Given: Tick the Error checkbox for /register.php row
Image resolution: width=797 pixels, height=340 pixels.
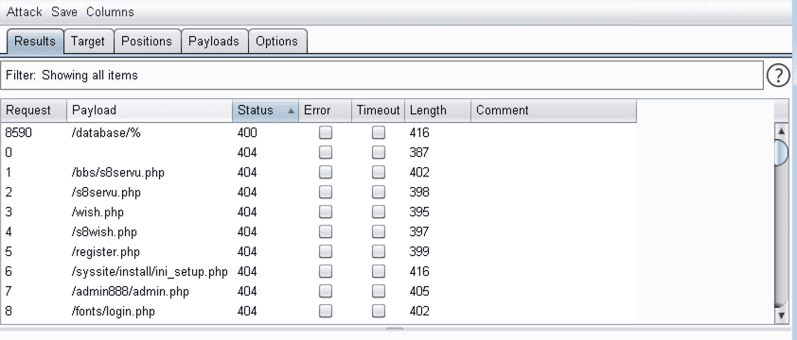Looking at the screenshot, I should [326, 251].
